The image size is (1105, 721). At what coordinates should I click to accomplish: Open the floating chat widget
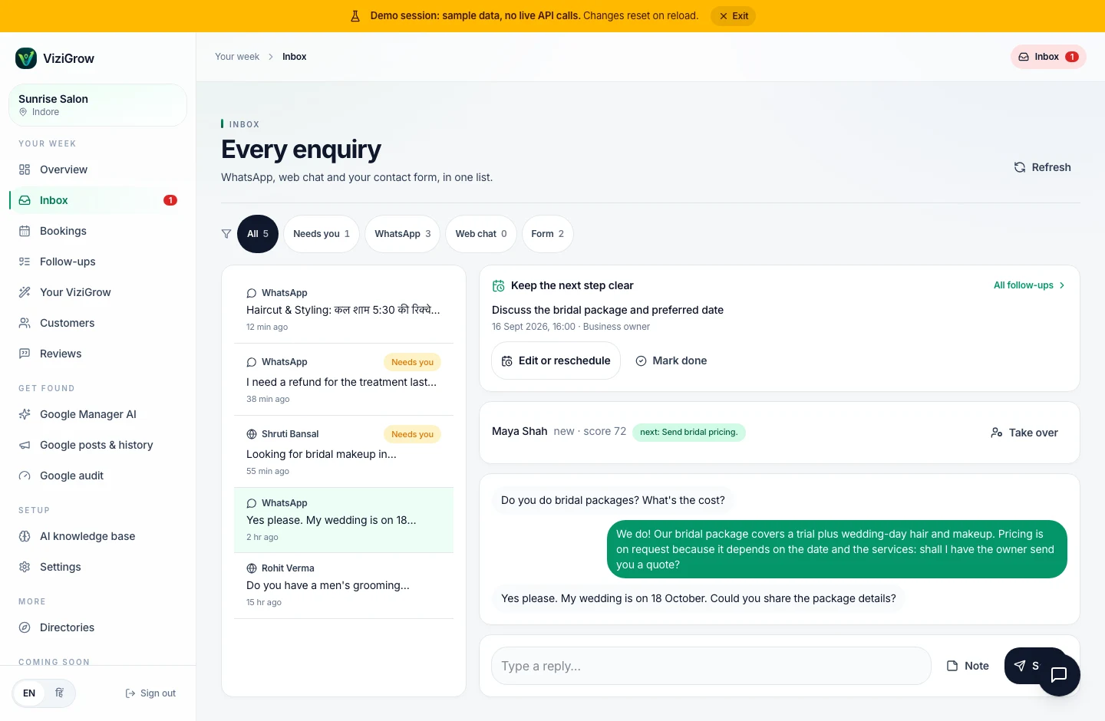(1059, 675)
